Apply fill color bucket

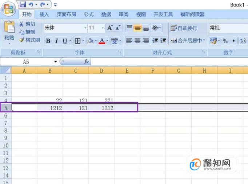pos(91,41)
